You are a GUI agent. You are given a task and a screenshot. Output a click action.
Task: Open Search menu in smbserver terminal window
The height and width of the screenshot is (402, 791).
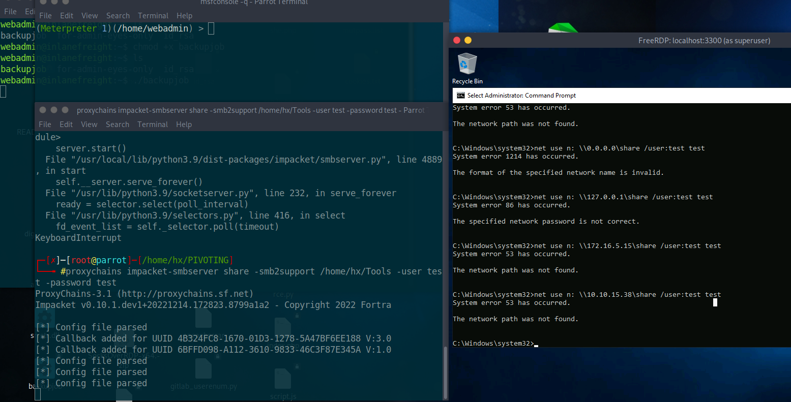pyautogui.click(x=118, y=125)
